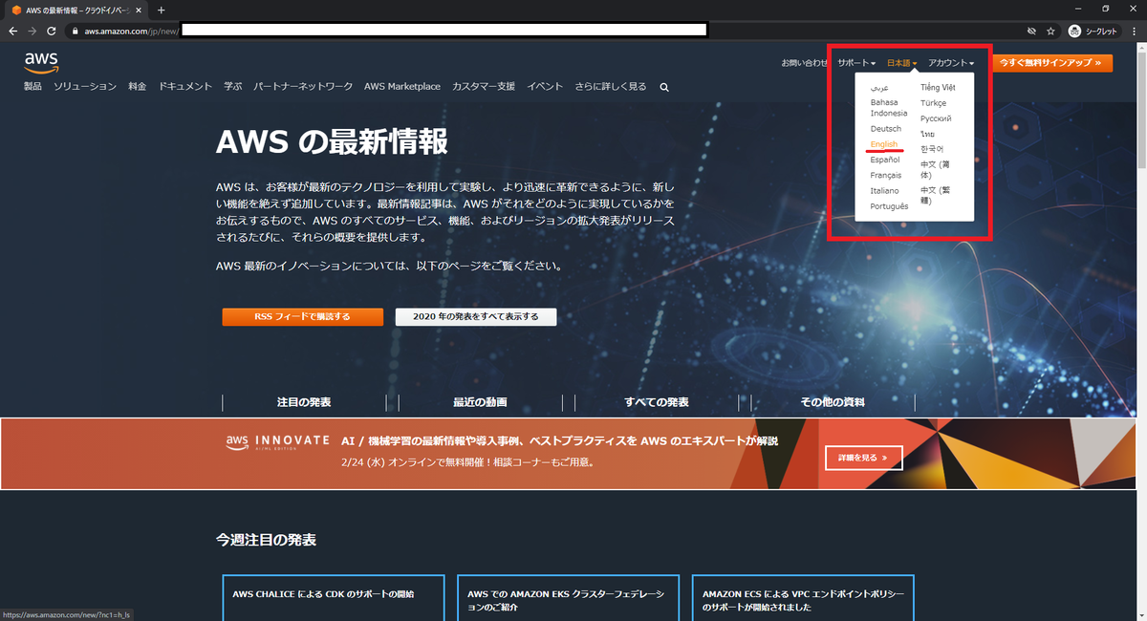
Task: Select Italiano in the language list
Action: [x=885, y=190]
